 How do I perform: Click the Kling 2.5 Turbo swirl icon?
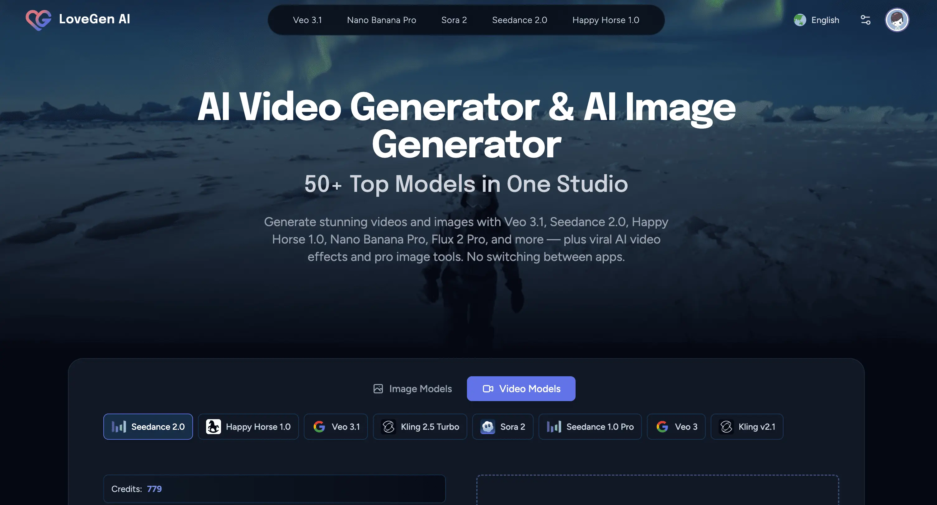[388, 427]
